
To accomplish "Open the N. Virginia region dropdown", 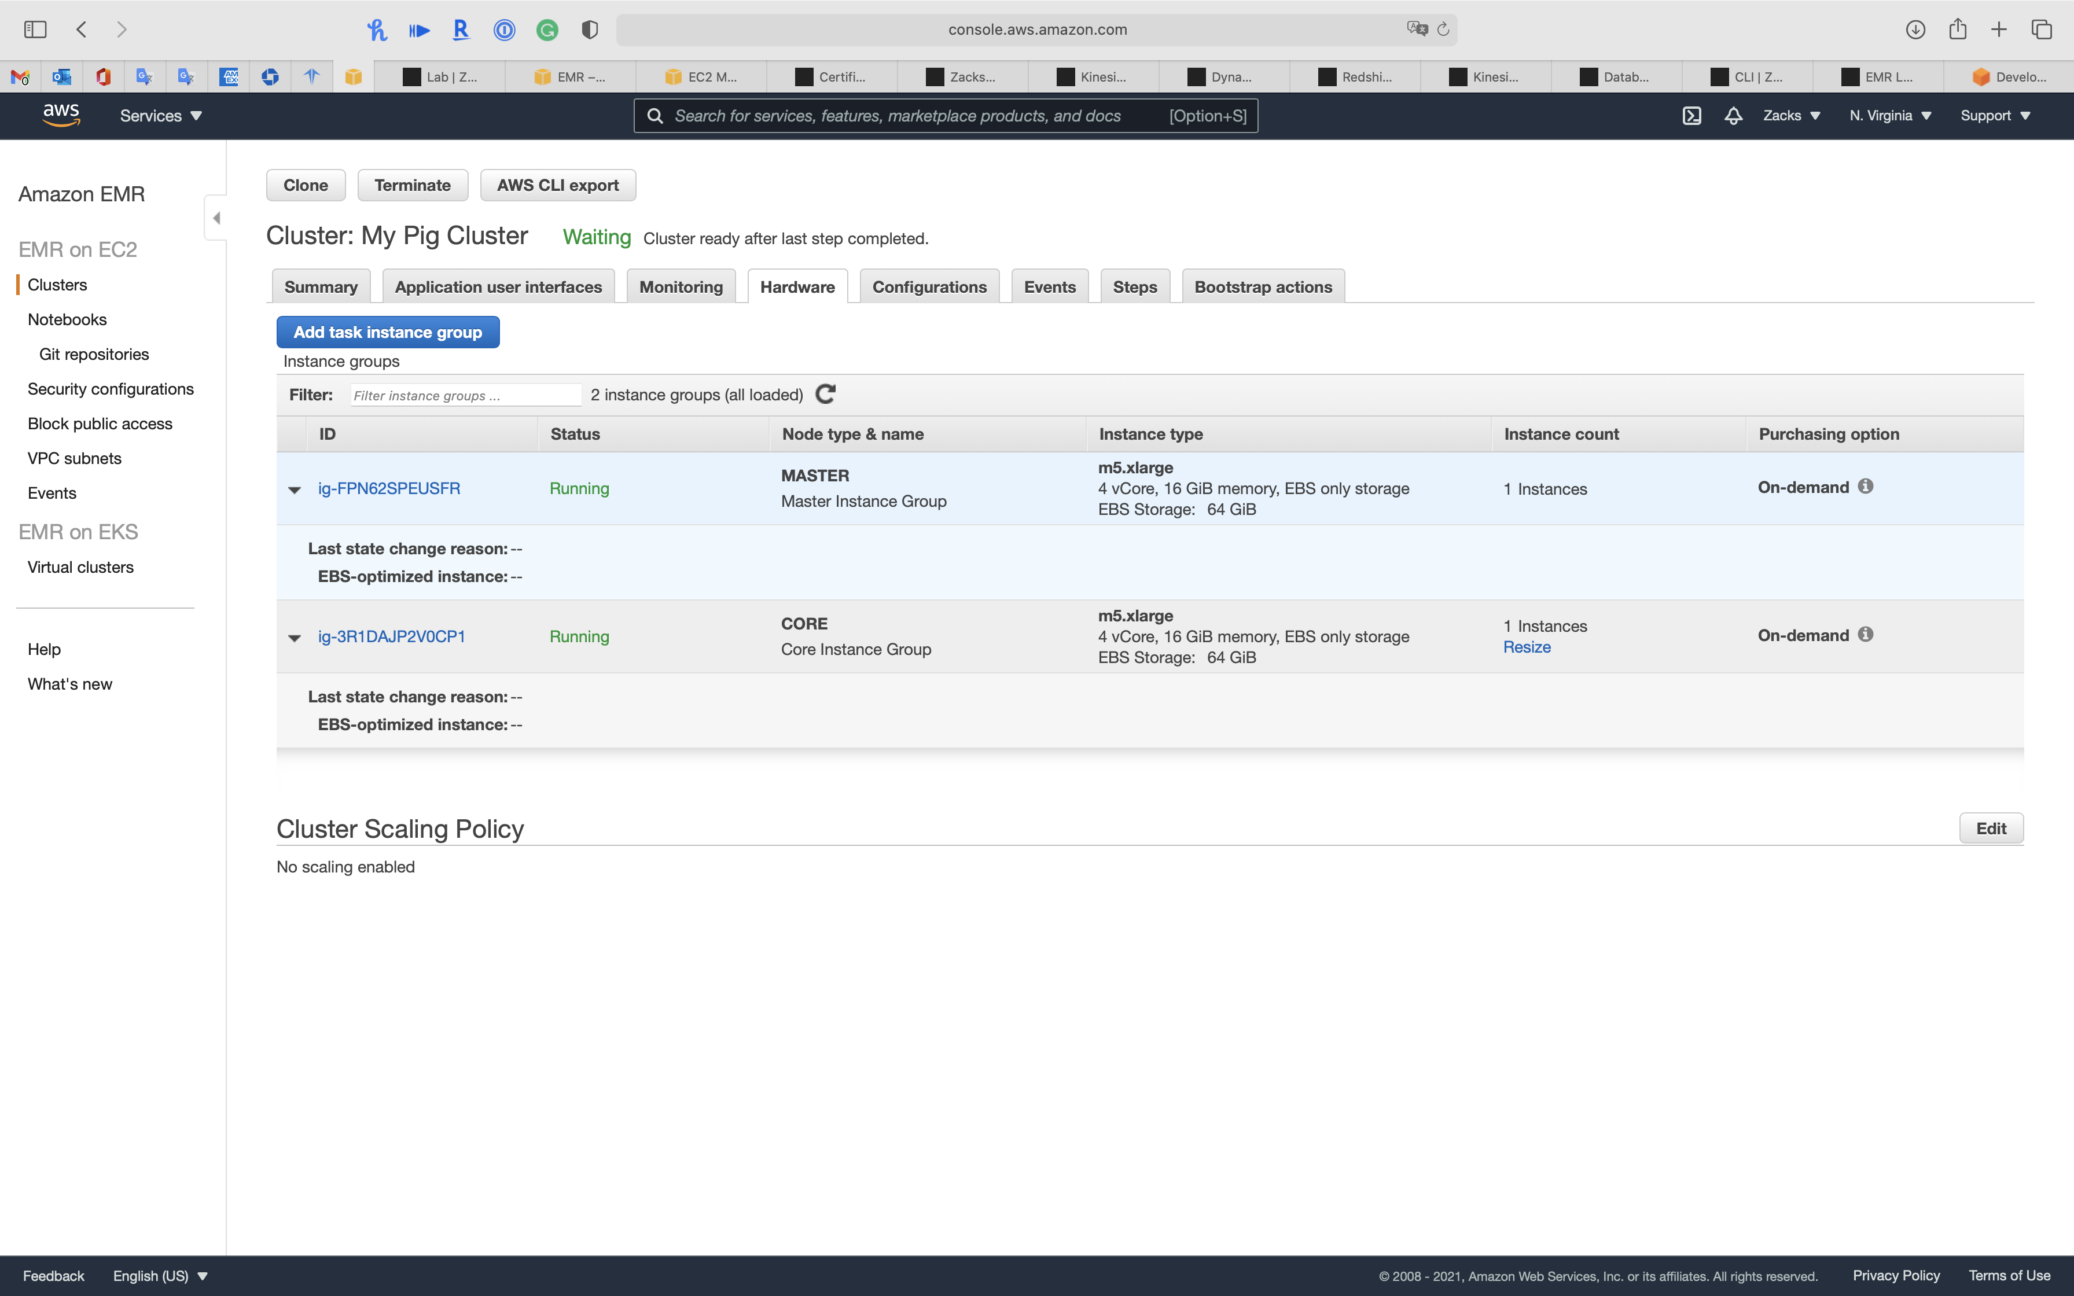I will (1890, 116).
